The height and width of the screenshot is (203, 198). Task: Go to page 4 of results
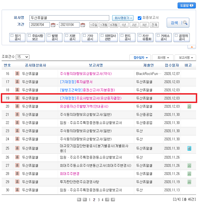coord(102,200)
